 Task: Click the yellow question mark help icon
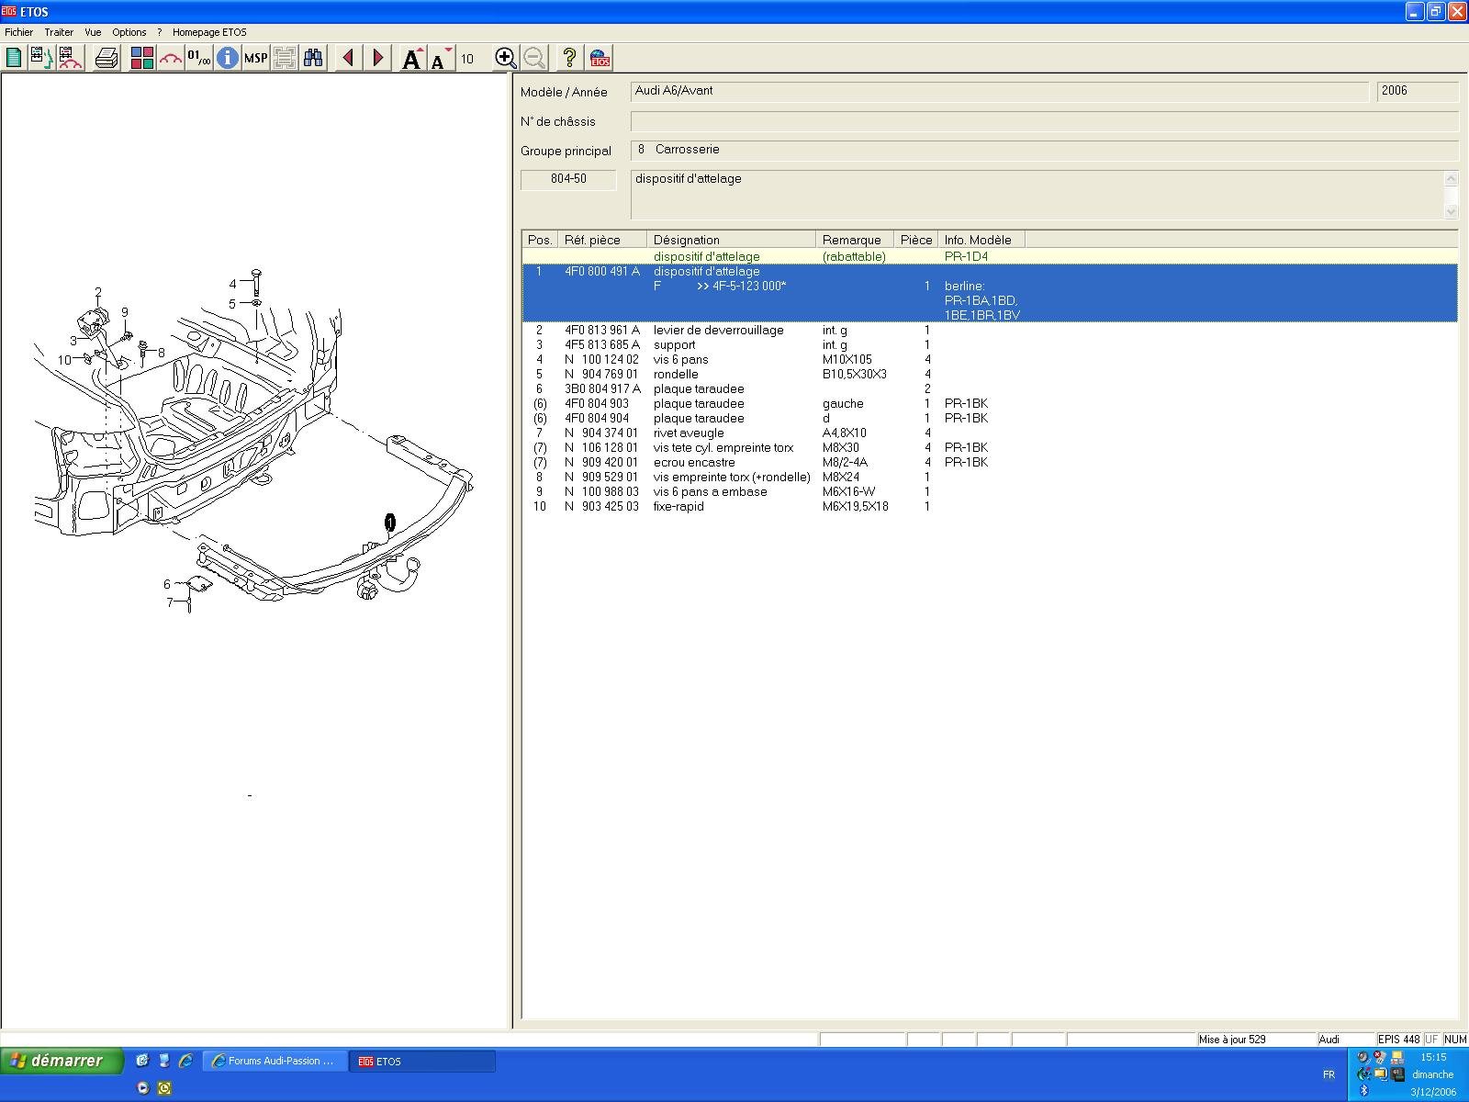click(x=569, y=59)
